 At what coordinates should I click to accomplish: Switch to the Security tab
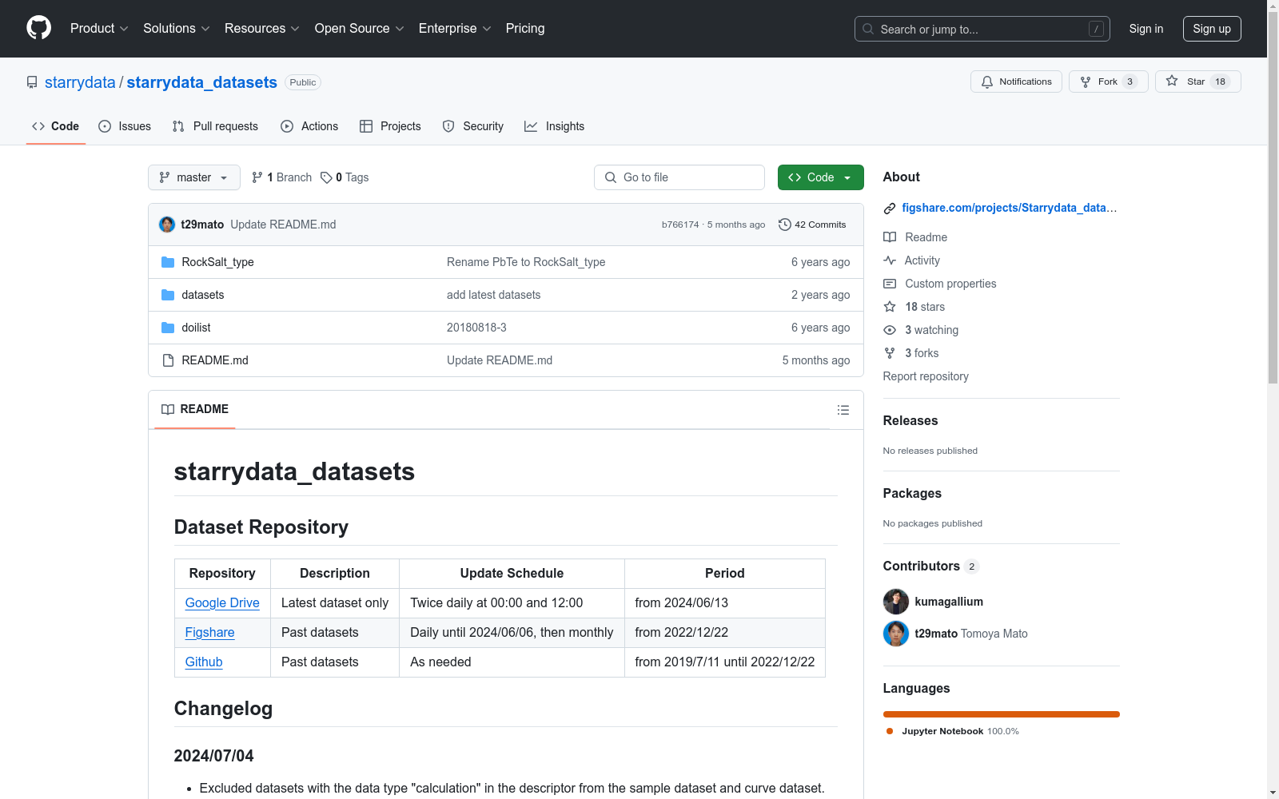click(x=473, y=126)
